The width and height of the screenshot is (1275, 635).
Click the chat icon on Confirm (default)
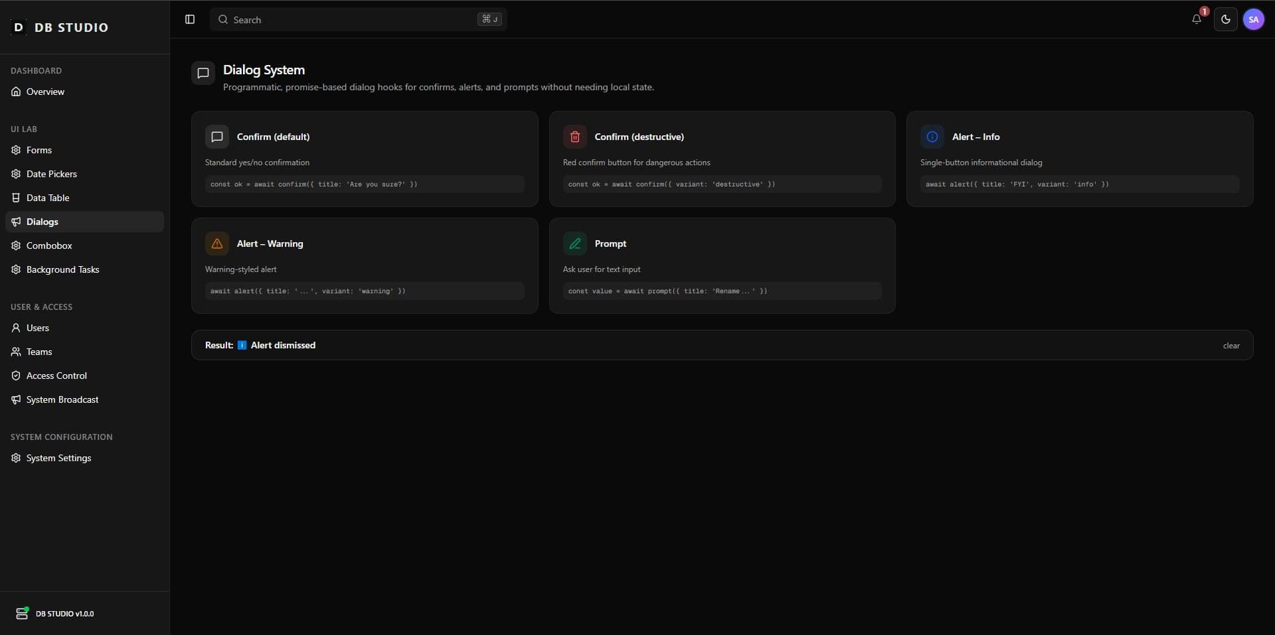point(216,137)
